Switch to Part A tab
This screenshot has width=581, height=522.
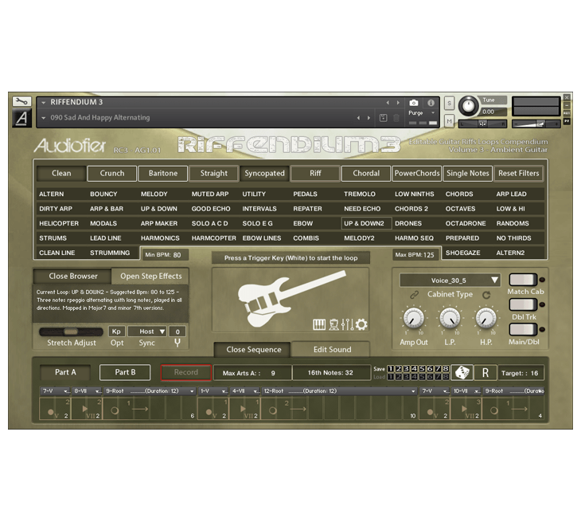coord(65,372)
